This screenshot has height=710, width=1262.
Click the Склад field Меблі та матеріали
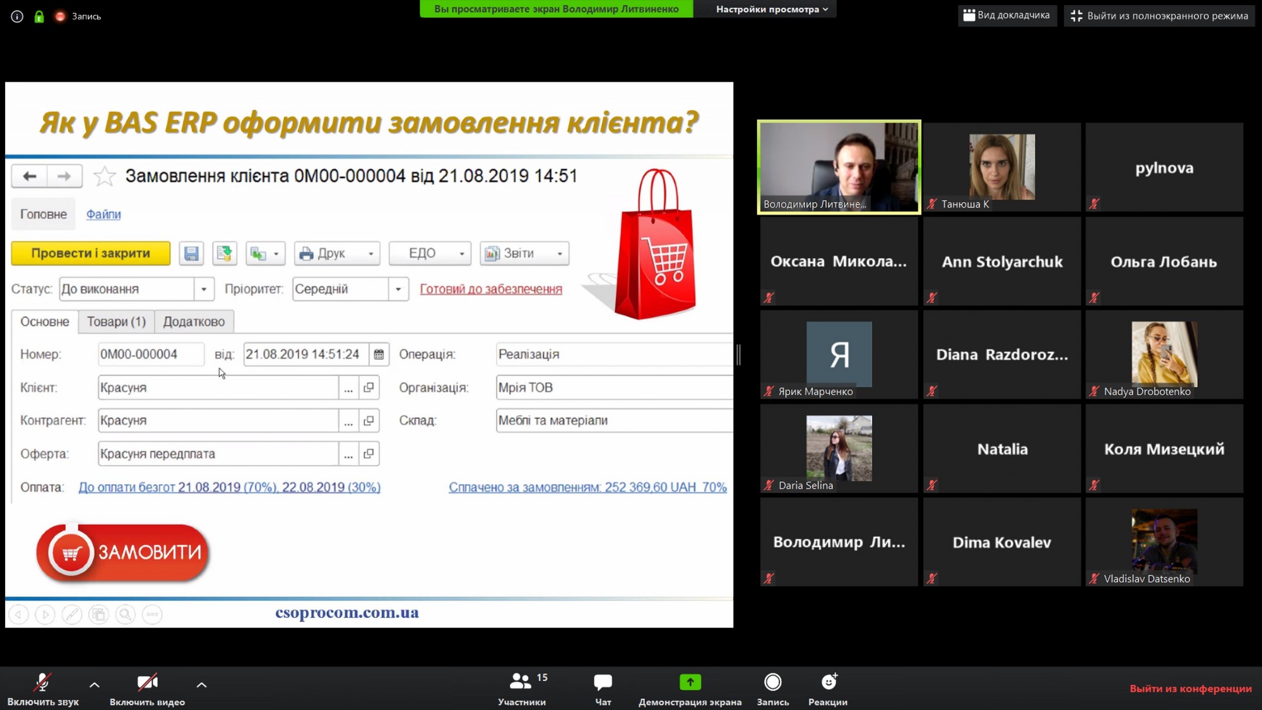point(615,420)
